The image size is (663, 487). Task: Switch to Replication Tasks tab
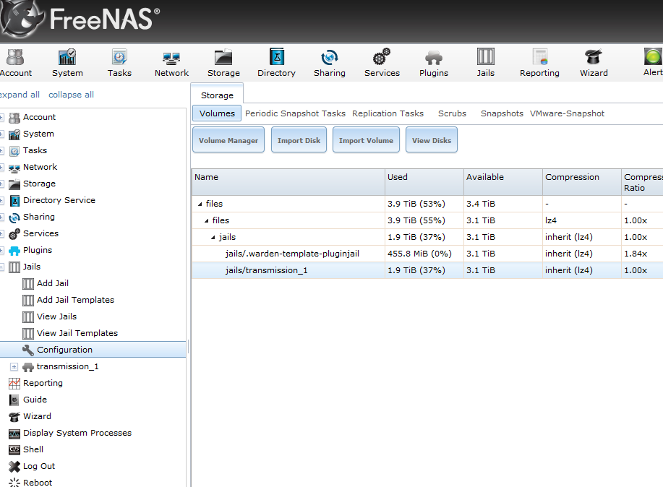[x=388, y=113]
